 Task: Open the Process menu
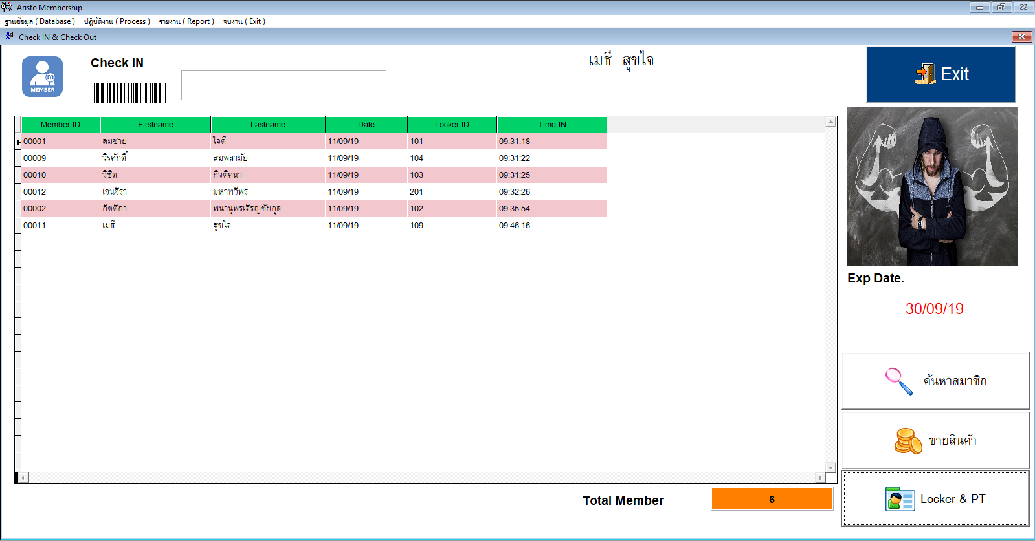point(117,21)
